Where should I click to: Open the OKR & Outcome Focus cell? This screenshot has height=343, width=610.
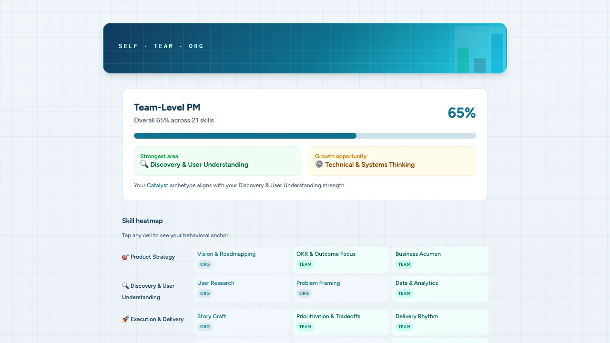341,260
